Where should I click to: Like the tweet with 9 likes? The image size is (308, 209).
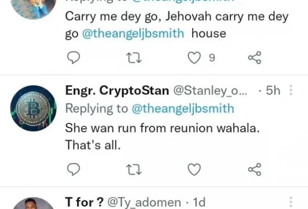click(194, 58)
